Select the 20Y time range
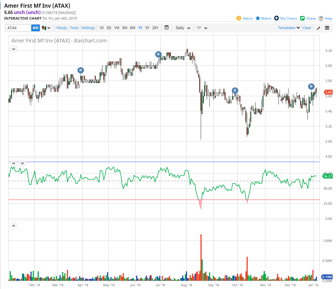Screen dimensions: 336x289 point(155,28)
